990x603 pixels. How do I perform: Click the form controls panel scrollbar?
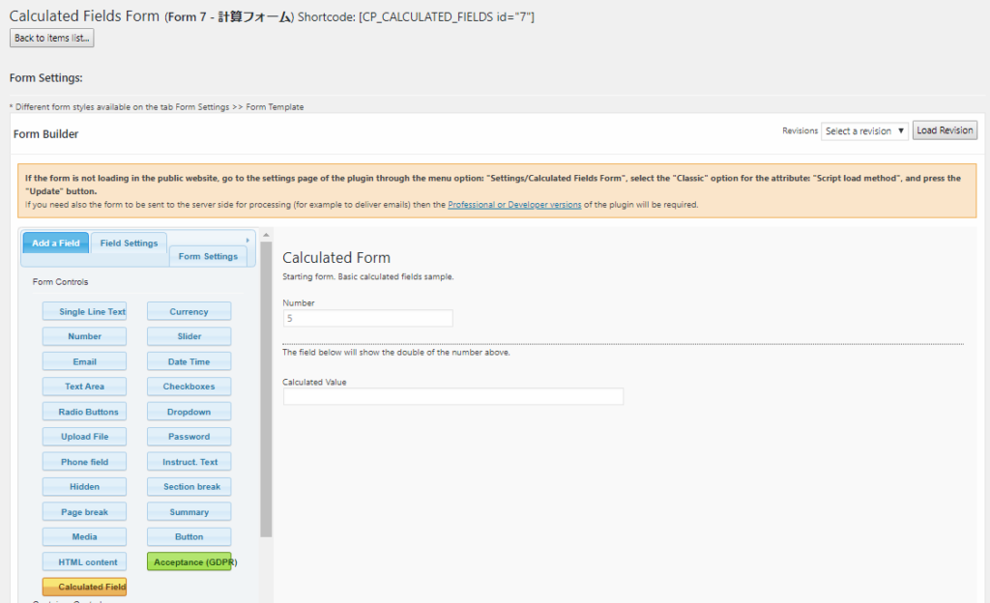[266, 387]
